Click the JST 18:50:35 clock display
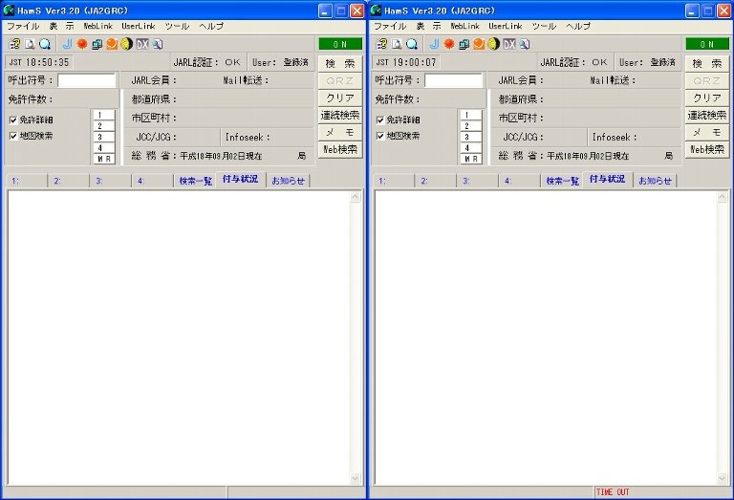 [39, 62]
